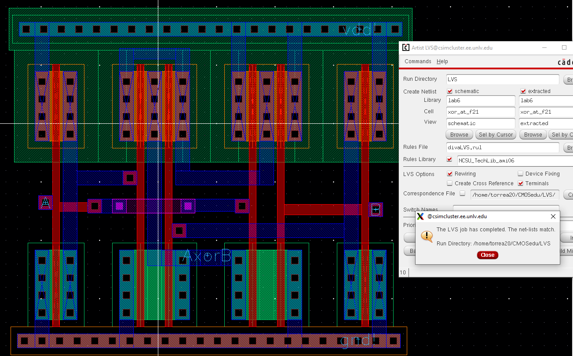Click the magenta via nearest pin A
This screenshot has width=573, height=356.
[x=119, y=205]
